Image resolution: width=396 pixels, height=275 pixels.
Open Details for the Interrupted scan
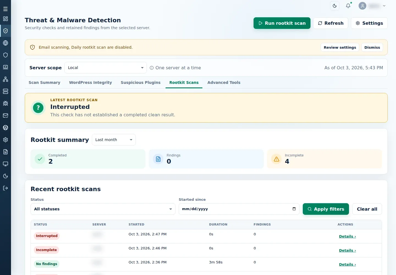coord(347,237)
